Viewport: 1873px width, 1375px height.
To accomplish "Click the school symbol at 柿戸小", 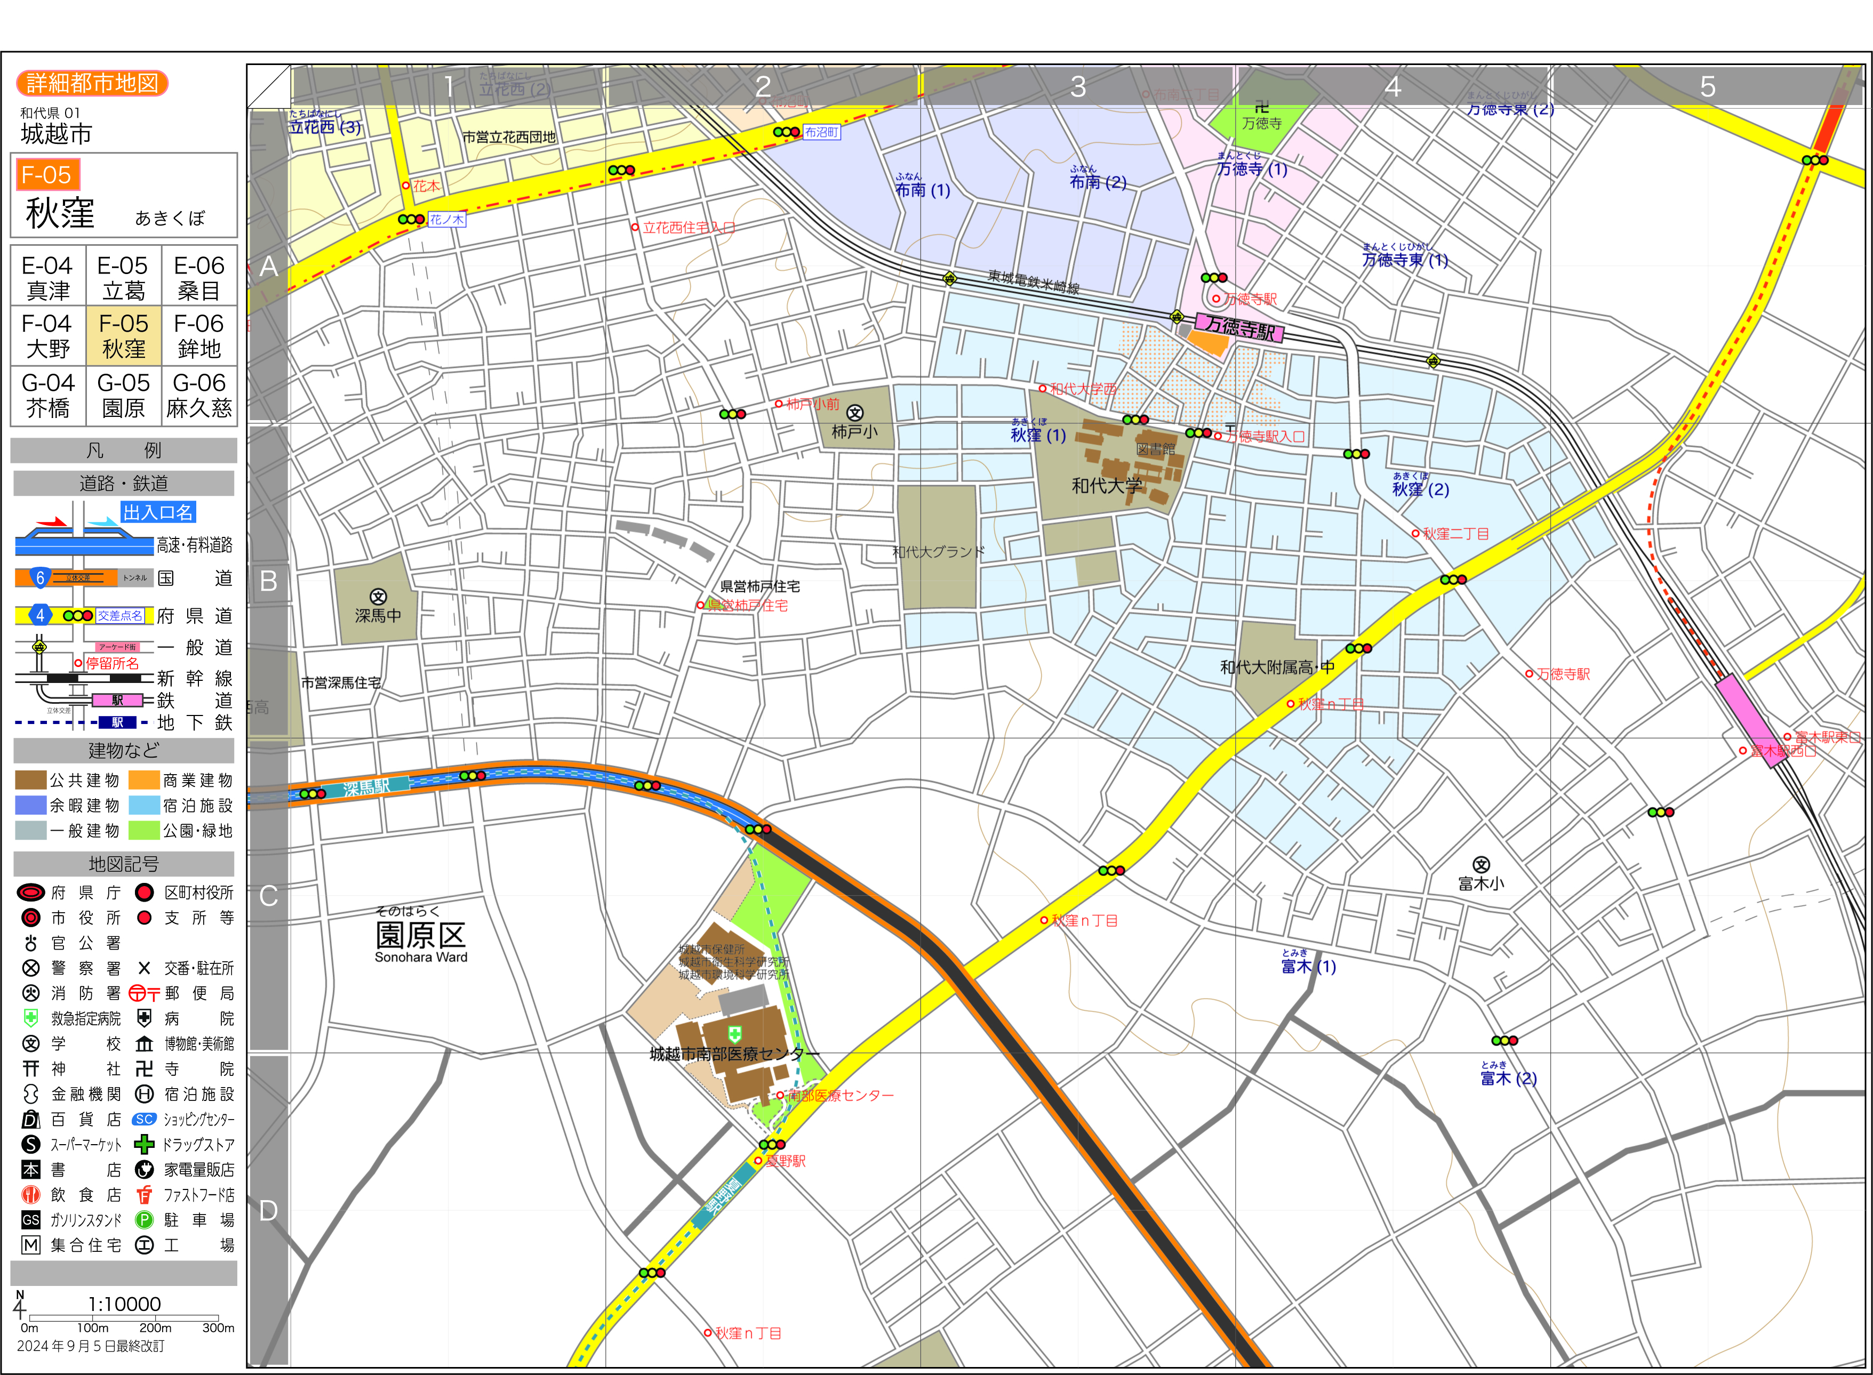I will [854, 413].
